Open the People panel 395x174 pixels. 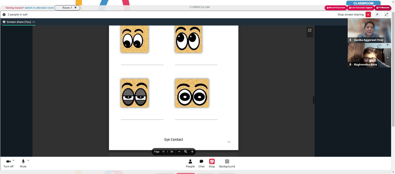190,163
